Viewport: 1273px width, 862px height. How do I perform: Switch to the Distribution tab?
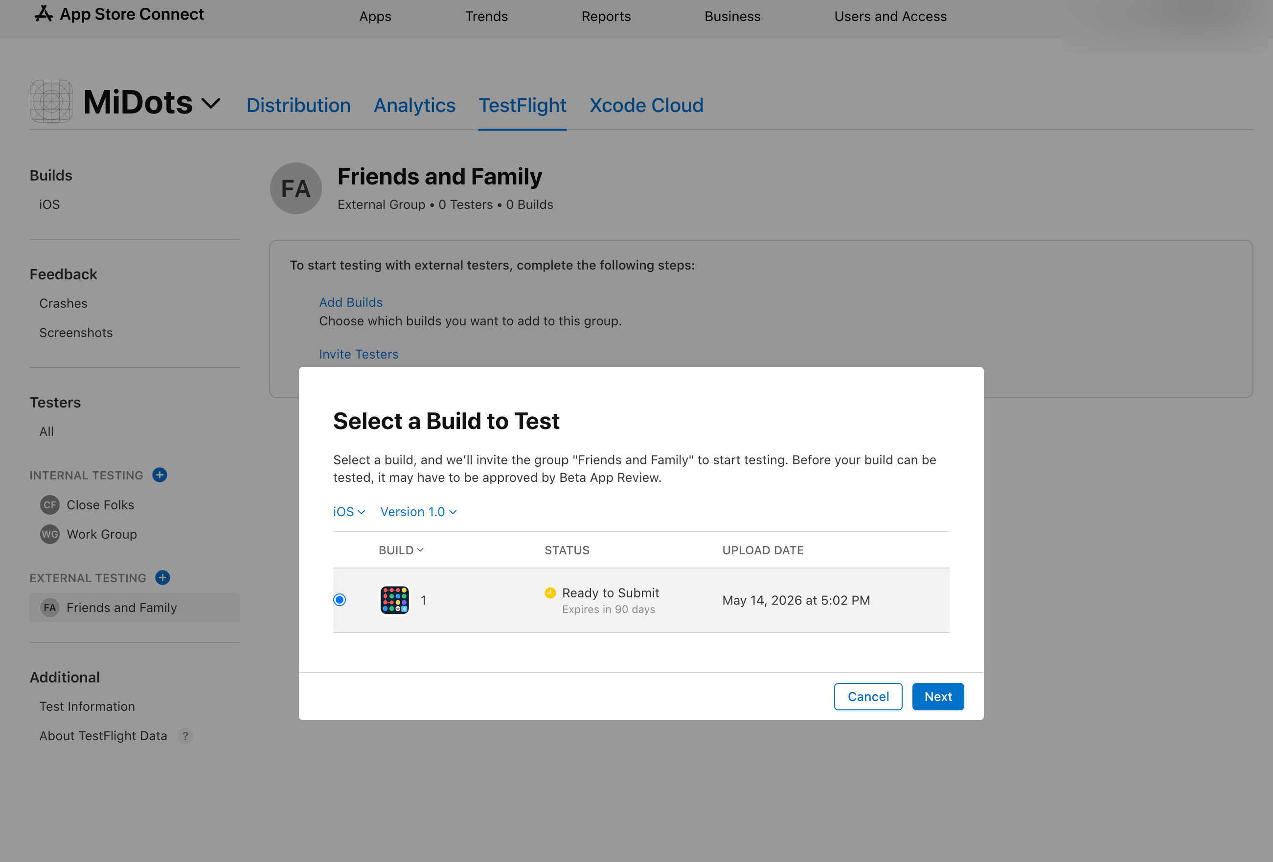[298, 105]
